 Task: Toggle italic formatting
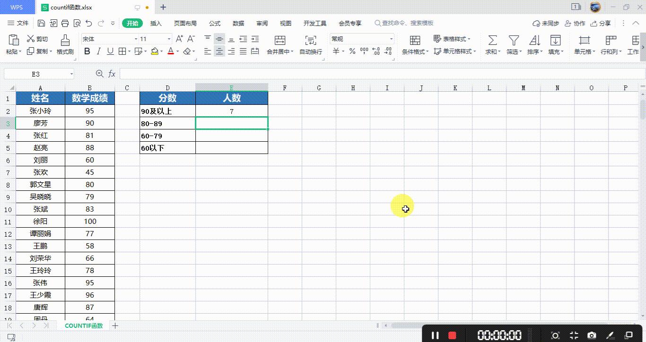coord(98,51)
